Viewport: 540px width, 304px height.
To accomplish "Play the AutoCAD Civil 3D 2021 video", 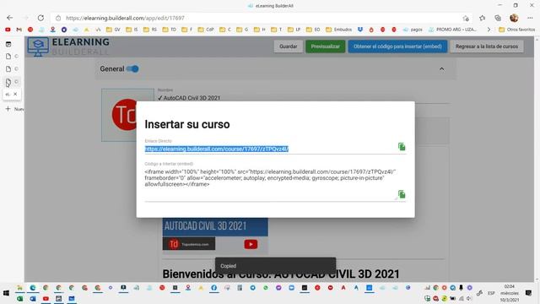I will [251, 244].
